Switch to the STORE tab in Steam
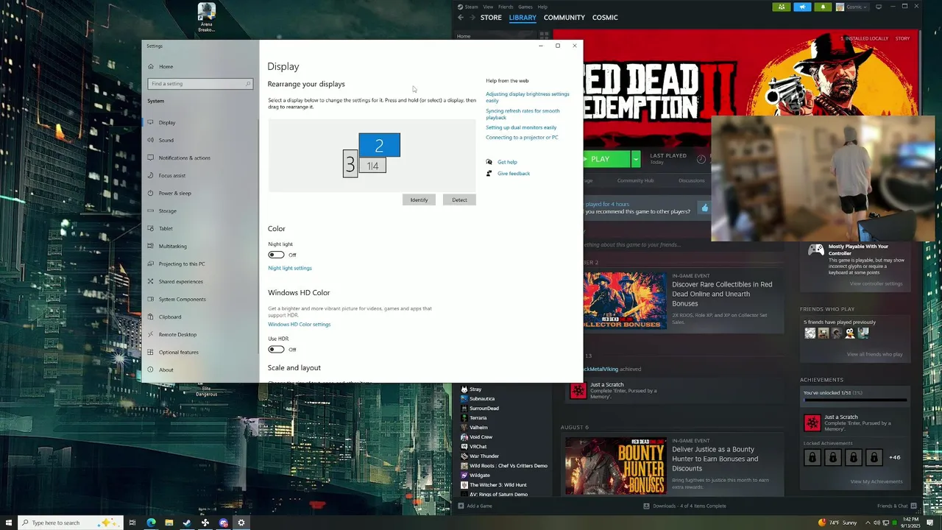Screen dimensions: 942x530 [x=491, y=18]
